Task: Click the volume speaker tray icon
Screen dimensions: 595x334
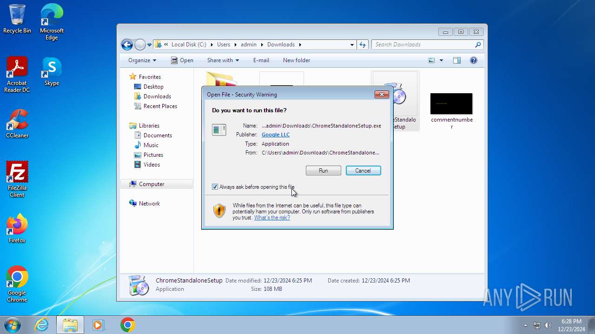Action: 548,325
